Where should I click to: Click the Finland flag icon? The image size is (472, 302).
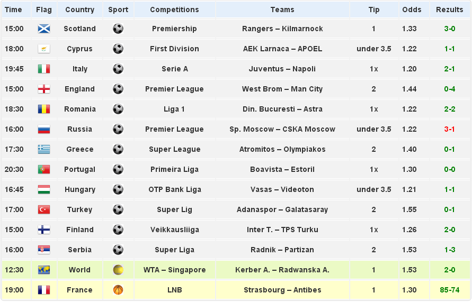pyautogui.click(x=44, y=230)
